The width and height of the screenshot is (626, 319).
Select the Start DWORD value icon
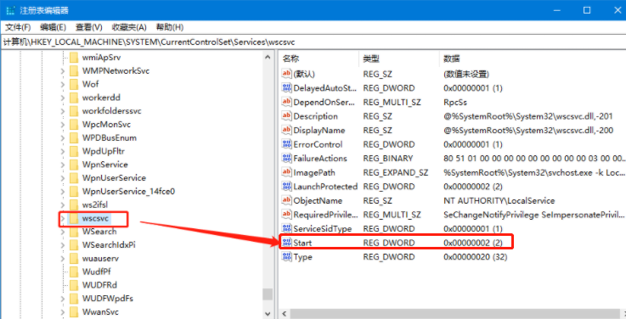tap(286, 243)
